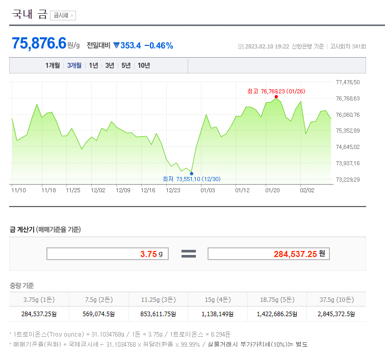Viewport: 385px width, 357px height.
Task: Select the 18.75g (5돈) column header
Action: (277, 299)
